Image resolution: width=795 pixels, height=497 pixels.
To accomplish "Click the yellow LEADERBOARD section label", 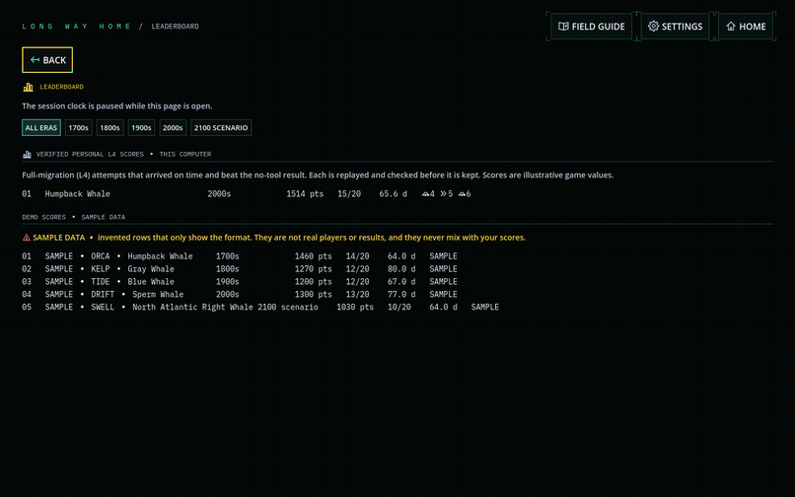I will pos(62,87).
